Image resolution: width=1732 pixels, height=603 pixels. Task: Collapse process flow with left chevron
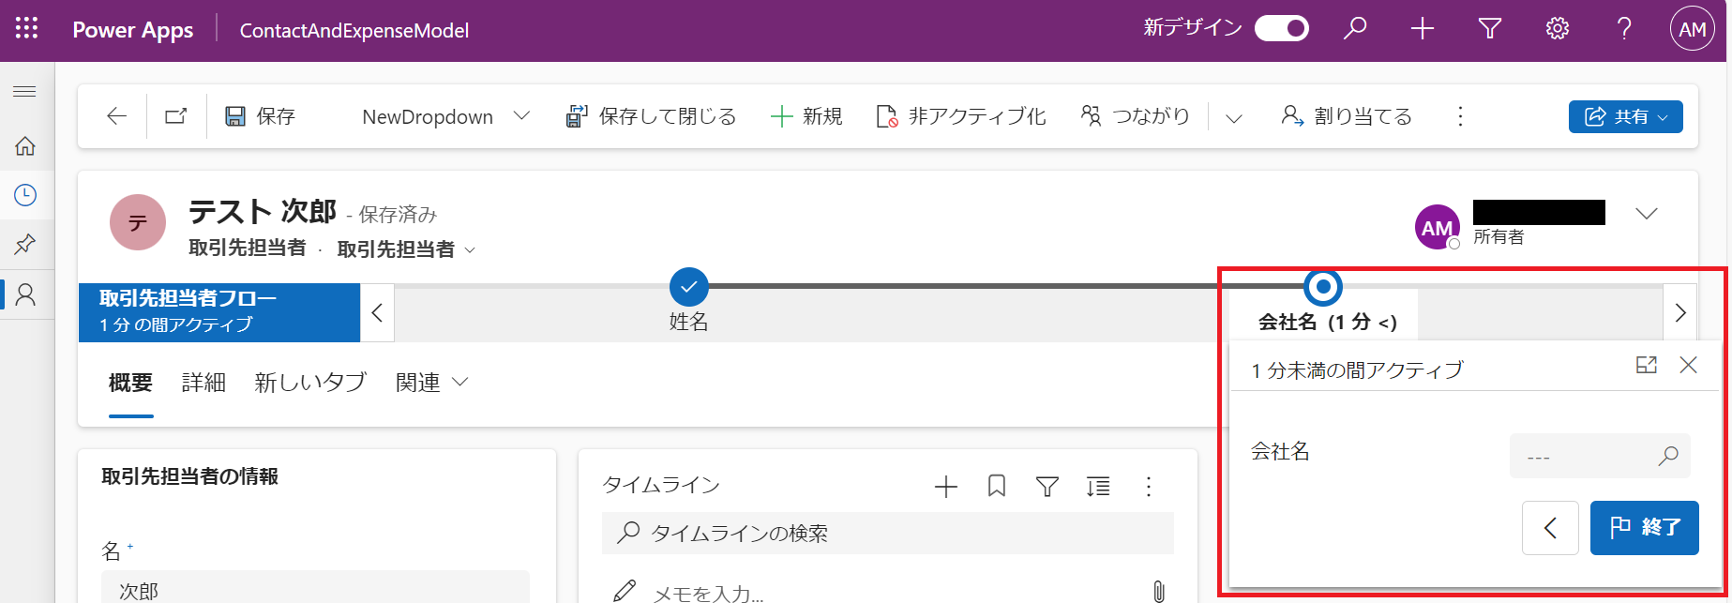(x=377, y=313)
